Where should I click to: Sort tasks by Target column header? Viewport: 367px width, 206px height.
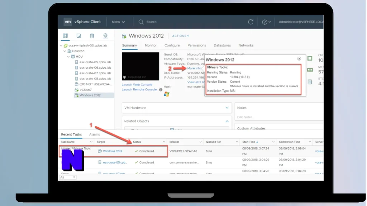pyautogui.click(x=101, y=142)
